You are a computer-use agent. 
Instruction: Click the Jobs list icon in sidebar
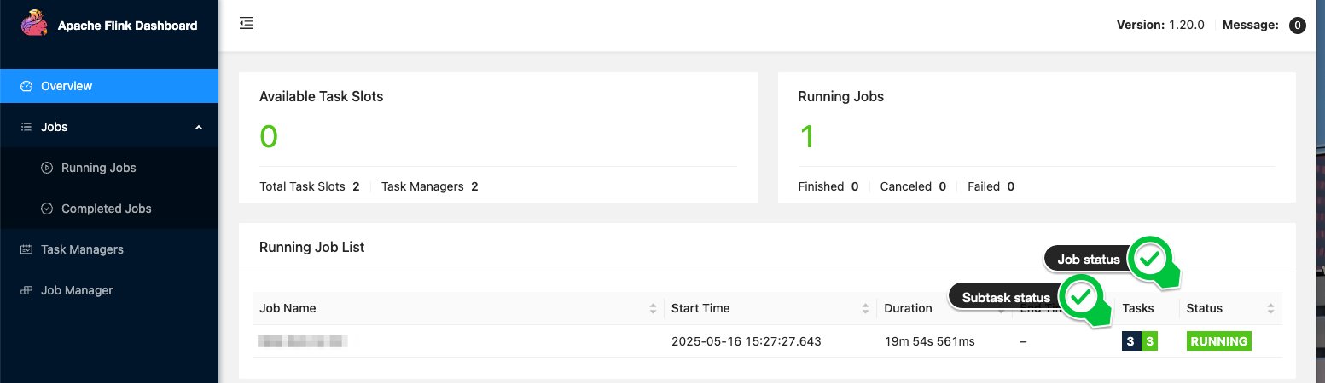tap(26, 127)
